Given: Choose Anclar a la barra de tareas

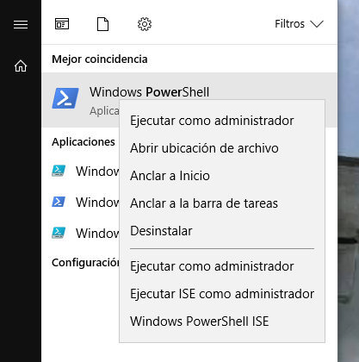Looking at the screenshot, I should [x=204, y=203].
